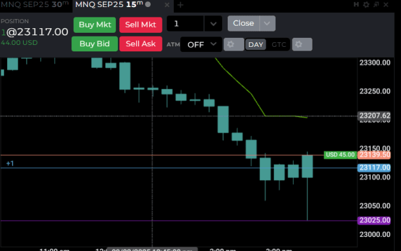Click the purple 23025.00 level label
Screen dimensions: 401x251
coord(374,220)
